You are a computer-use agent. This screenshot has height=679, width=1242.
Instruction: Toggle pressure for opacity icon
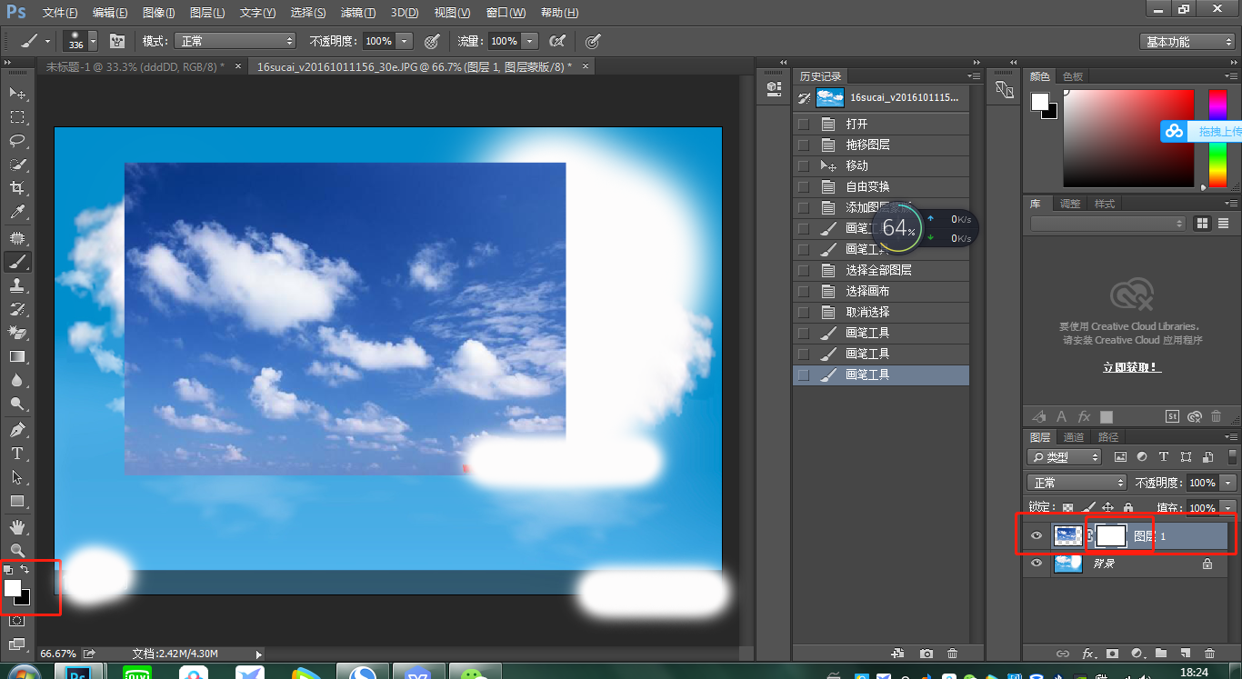pos(432,41)
